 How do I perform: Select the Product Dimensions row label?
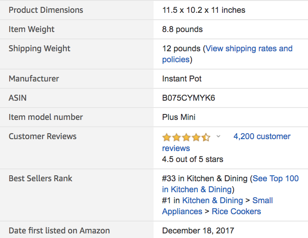[46, 10]
